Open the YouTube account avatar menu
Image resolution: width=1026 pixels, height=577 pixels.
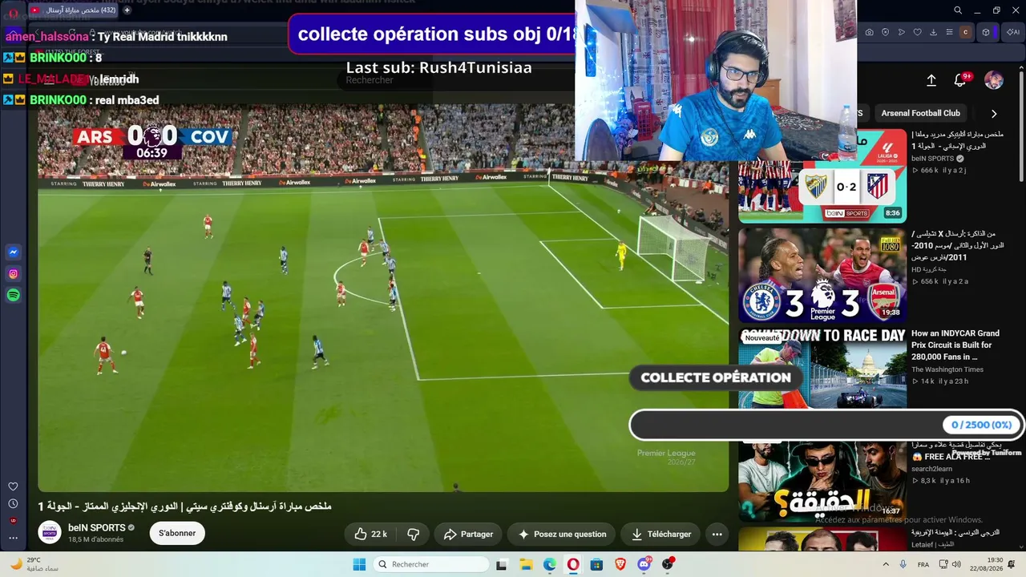[994, 80]
